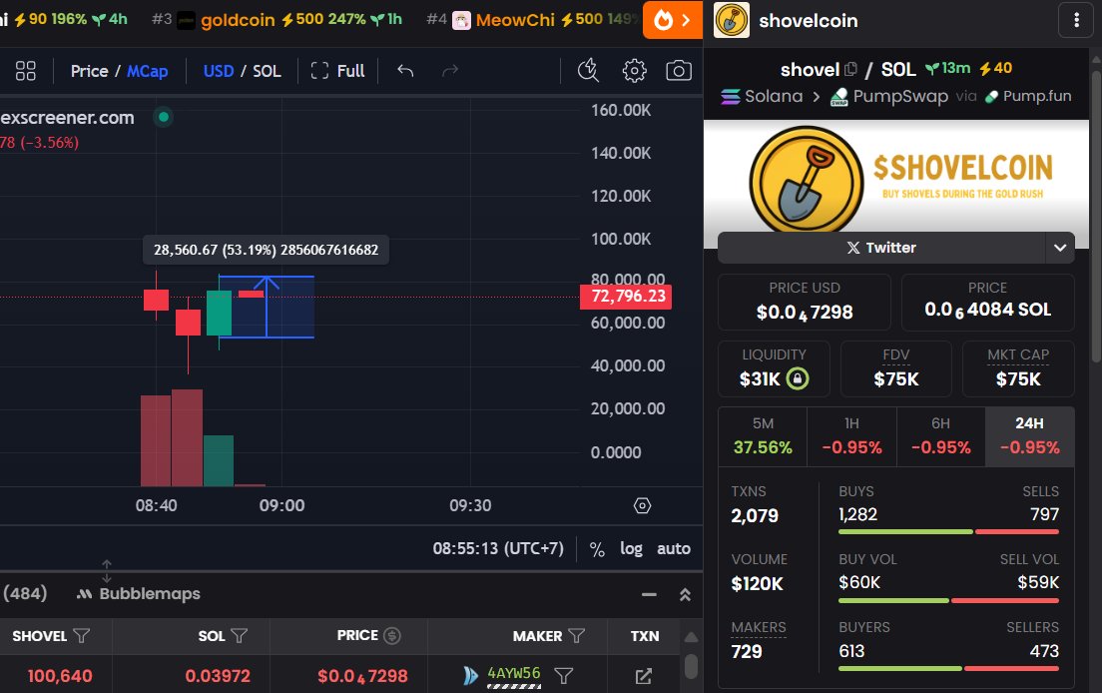Click the PRICE USD $0.0₄7298 box
1102x693 pixels.
805,302
